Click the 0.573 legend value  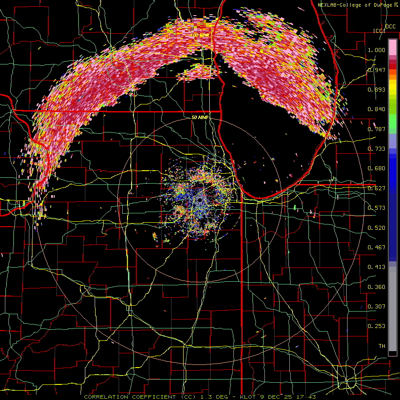[x=376, y=208]
